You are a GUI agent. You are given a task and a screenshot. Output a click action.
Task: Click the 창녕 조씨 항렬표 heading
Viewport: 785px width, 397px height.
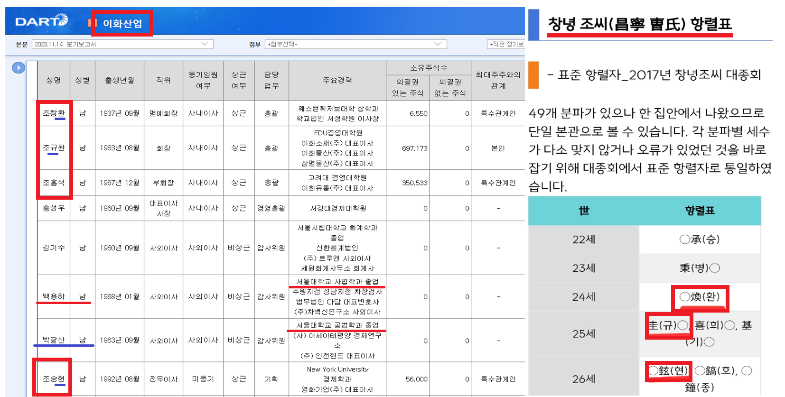coord(639,24)
